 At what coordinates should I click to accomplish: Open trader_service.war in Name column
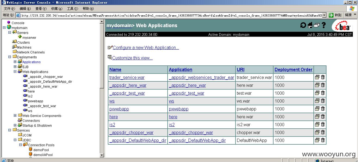127,78
